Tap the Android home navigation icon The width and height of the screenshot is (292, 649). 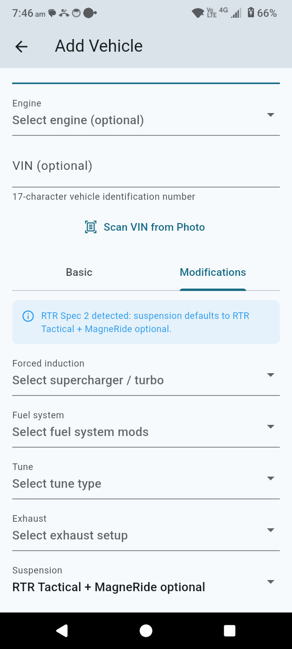(145, 630)
